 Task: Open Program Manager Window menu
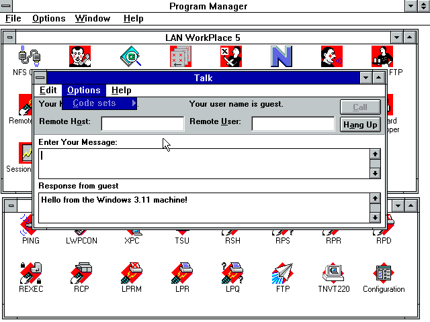[93, 18]
